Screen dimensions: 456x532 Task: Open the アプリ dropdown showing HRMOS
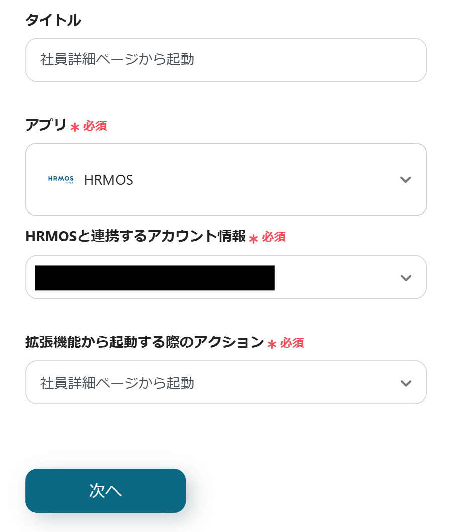tap(226, 179)
